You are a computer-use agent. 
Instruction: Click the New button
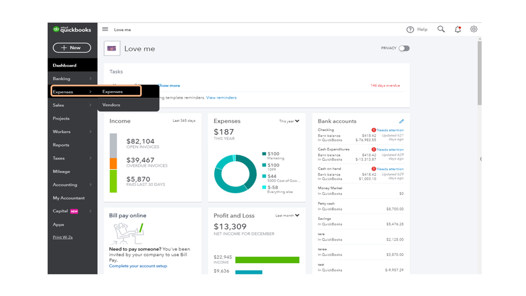tap(72, 47)
